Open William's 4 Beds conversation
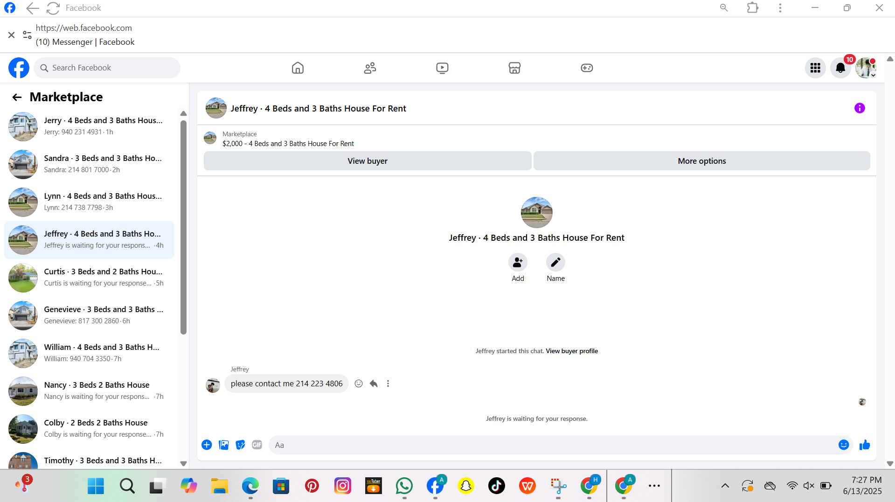This screenshot has width=895, height=502. (89, 353)
